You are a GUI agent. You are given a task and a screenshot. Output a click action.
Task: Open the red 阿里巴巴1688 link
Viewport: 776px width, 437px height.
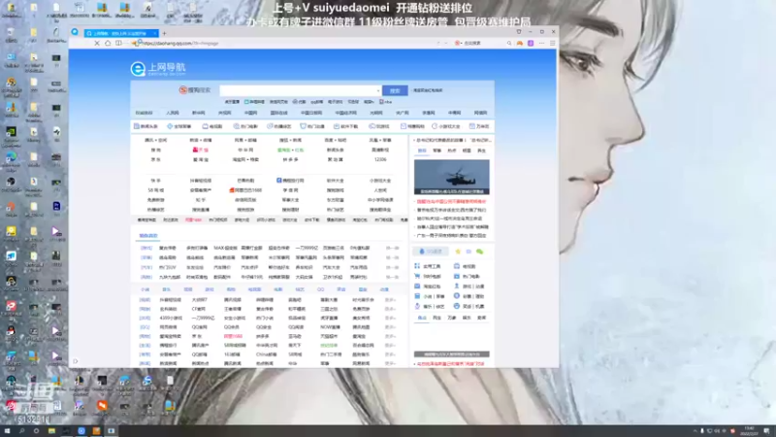click(x=245, y=190)
